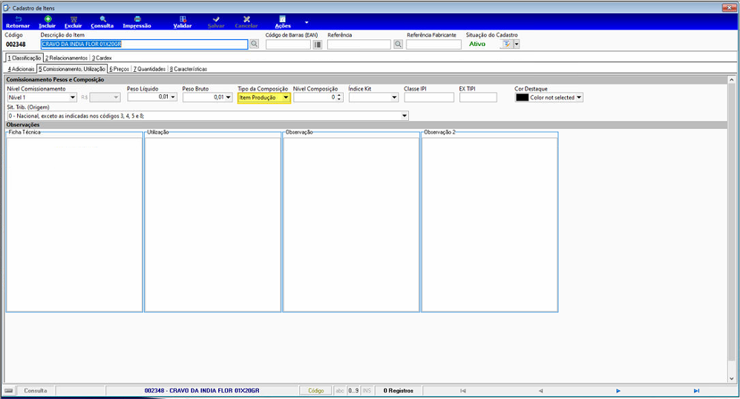Expand the toolbar overflow arrow after Ações
The image size is (740, 399).
[307, 22]
